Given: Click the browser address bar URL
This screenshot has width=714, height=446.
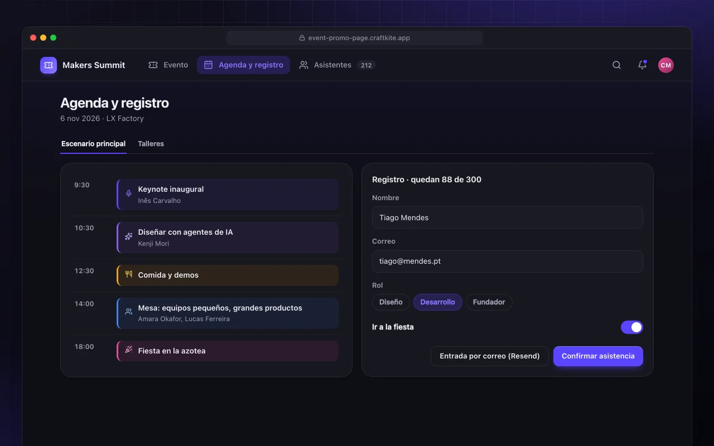Looking at the screenshot, I should coord(355,38).
